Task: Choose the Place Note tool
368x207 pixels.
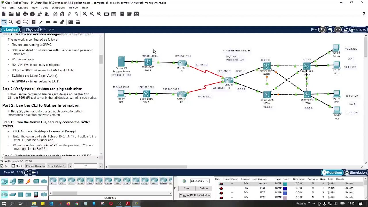Action: 34,22
